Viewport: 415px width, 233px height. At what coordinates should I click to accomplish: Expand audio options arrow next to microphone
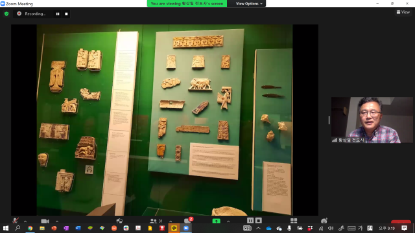point(25,221)
